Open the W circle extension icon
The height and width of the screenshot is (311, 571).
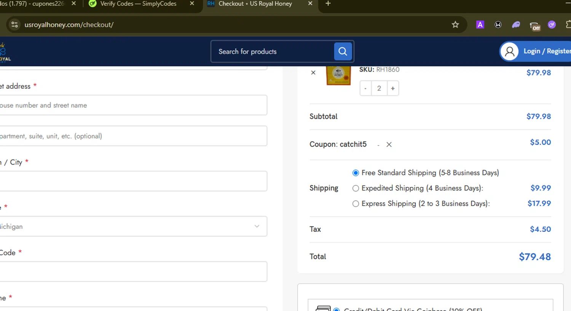498,25
